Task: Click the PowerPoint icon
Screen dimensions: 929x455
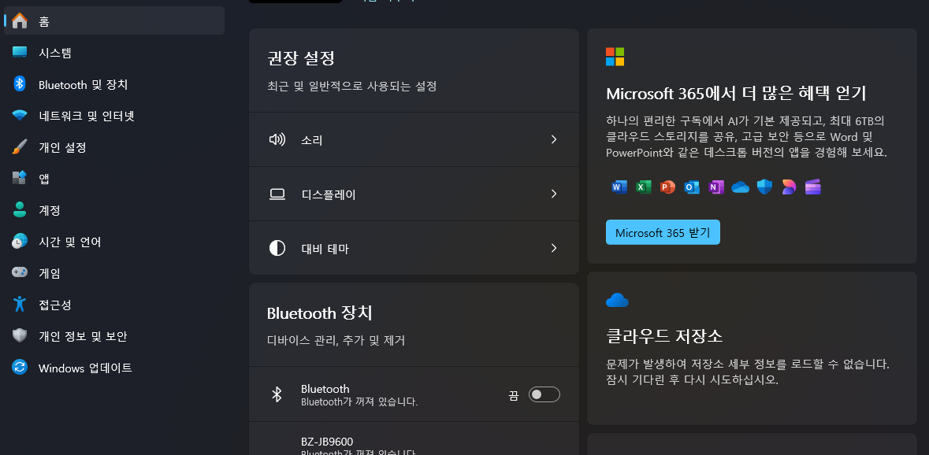Action: click(x=667, y=187)
